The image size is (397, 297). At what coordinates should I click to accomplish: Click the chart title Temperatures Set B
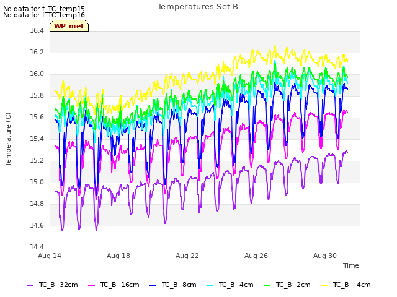click(x=198, y=7)
